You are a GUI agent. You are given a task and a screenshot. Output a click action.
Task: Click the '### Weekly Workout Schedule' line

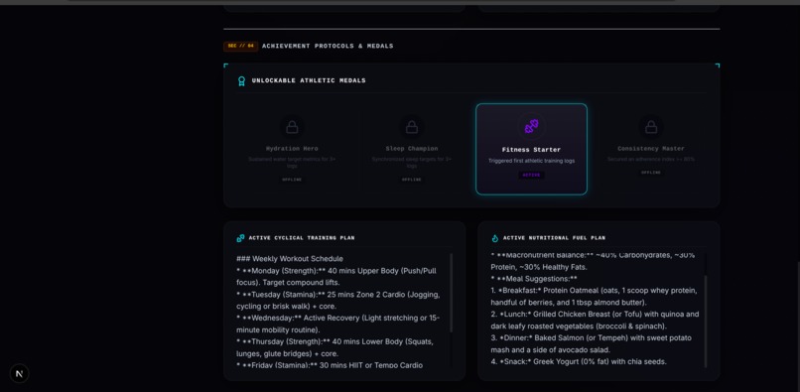pyautogui.click(x=290, y=259)
